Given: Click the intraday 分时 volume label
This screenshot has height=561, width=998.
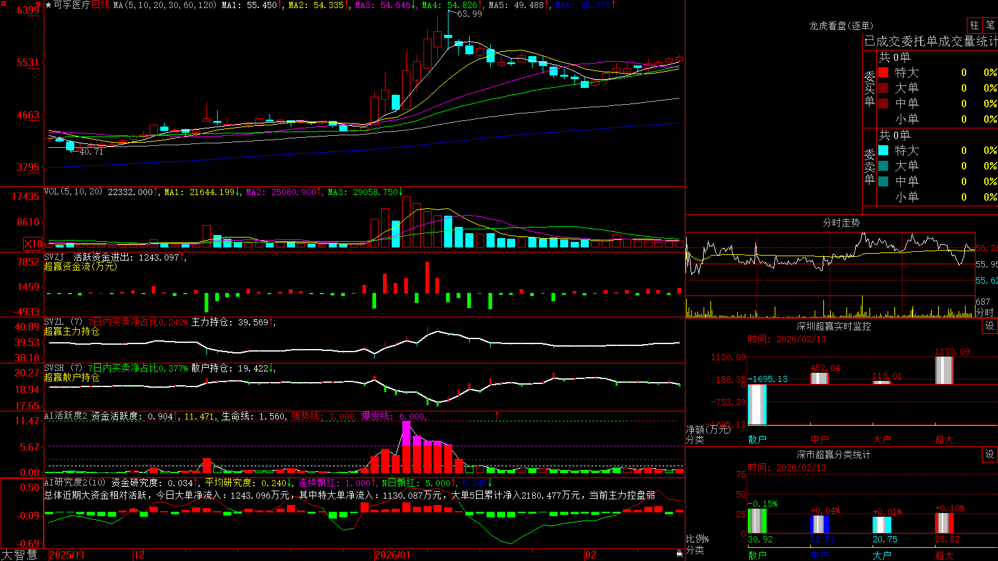Looking at the screenshot, I should pyautogui.click(x=986, y=312).
